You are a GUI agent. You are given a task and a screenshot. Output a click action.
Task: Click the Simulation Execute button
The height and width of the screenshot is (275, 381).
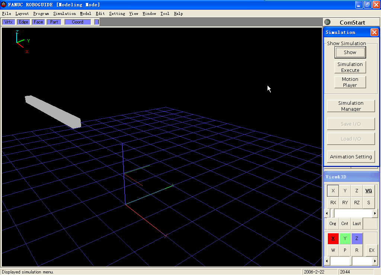click(x=350, y=67)
